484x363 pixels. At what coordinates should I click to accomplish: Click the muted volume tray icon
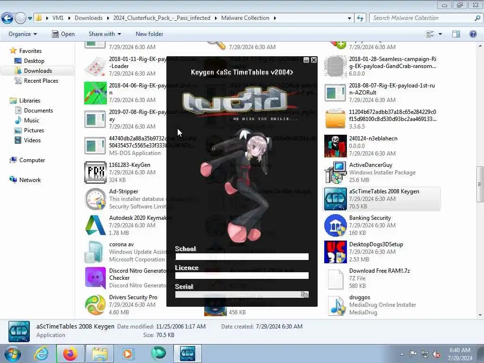[x=436, y=354]
